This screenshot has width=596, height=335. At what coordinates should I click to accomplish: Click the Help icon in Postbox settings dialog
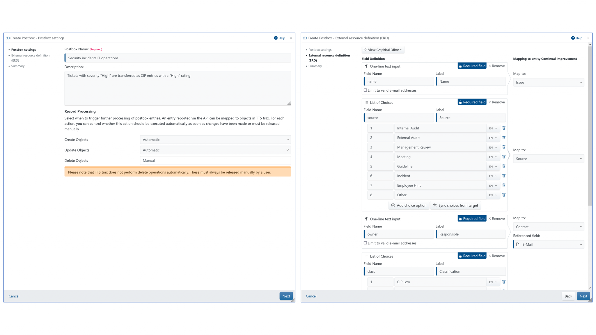(275, 38)
